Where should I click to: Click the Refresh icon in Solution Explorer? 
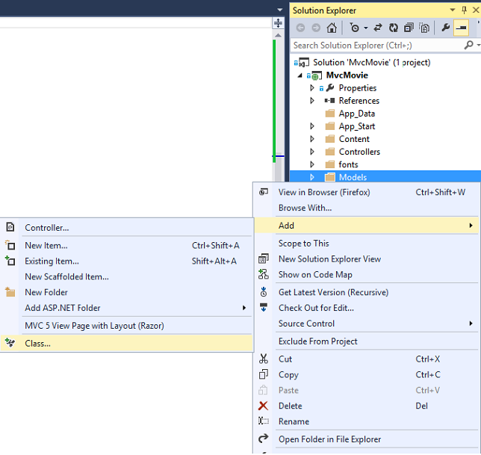394,28
